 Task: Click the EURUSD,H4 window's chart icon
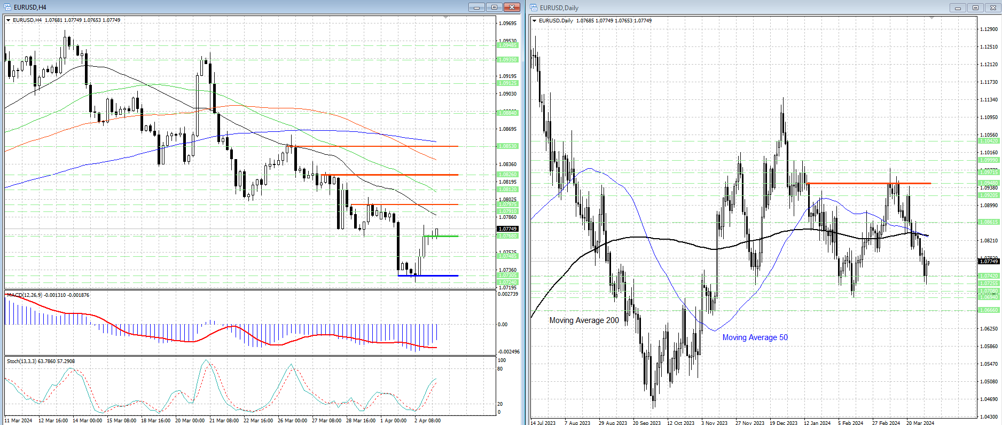pos(7,7)
